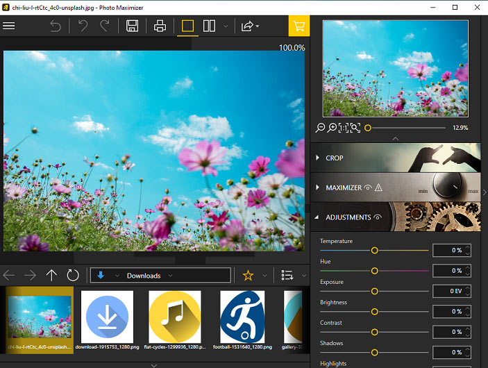The width and height of the screenshot is (488, 368).
Task: Click the favorites star icon
Action: [248, 275]
